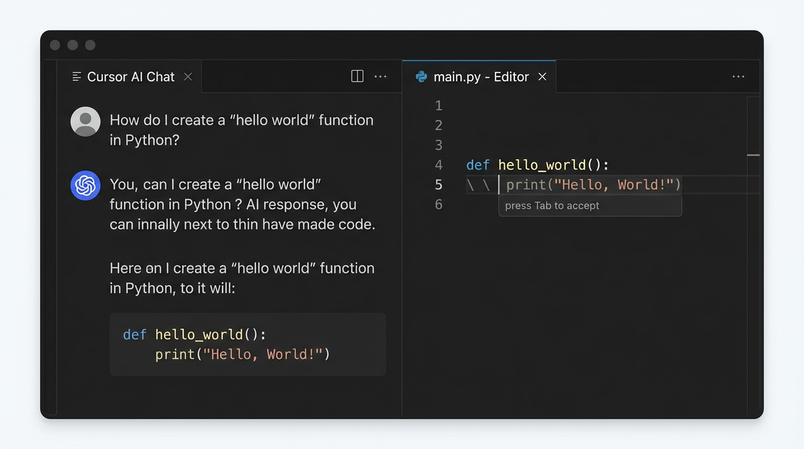804x449 pixels.
Task: Open the split editor icon in chat header
Action: point(357,76)
